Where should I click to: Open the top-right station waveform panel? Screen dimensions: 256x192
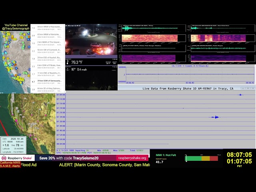[223, 28]
